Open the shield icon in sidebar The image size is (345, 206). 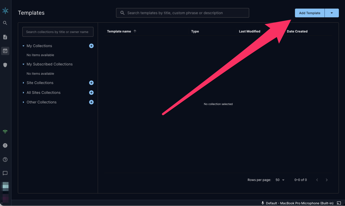coord(5,65)
